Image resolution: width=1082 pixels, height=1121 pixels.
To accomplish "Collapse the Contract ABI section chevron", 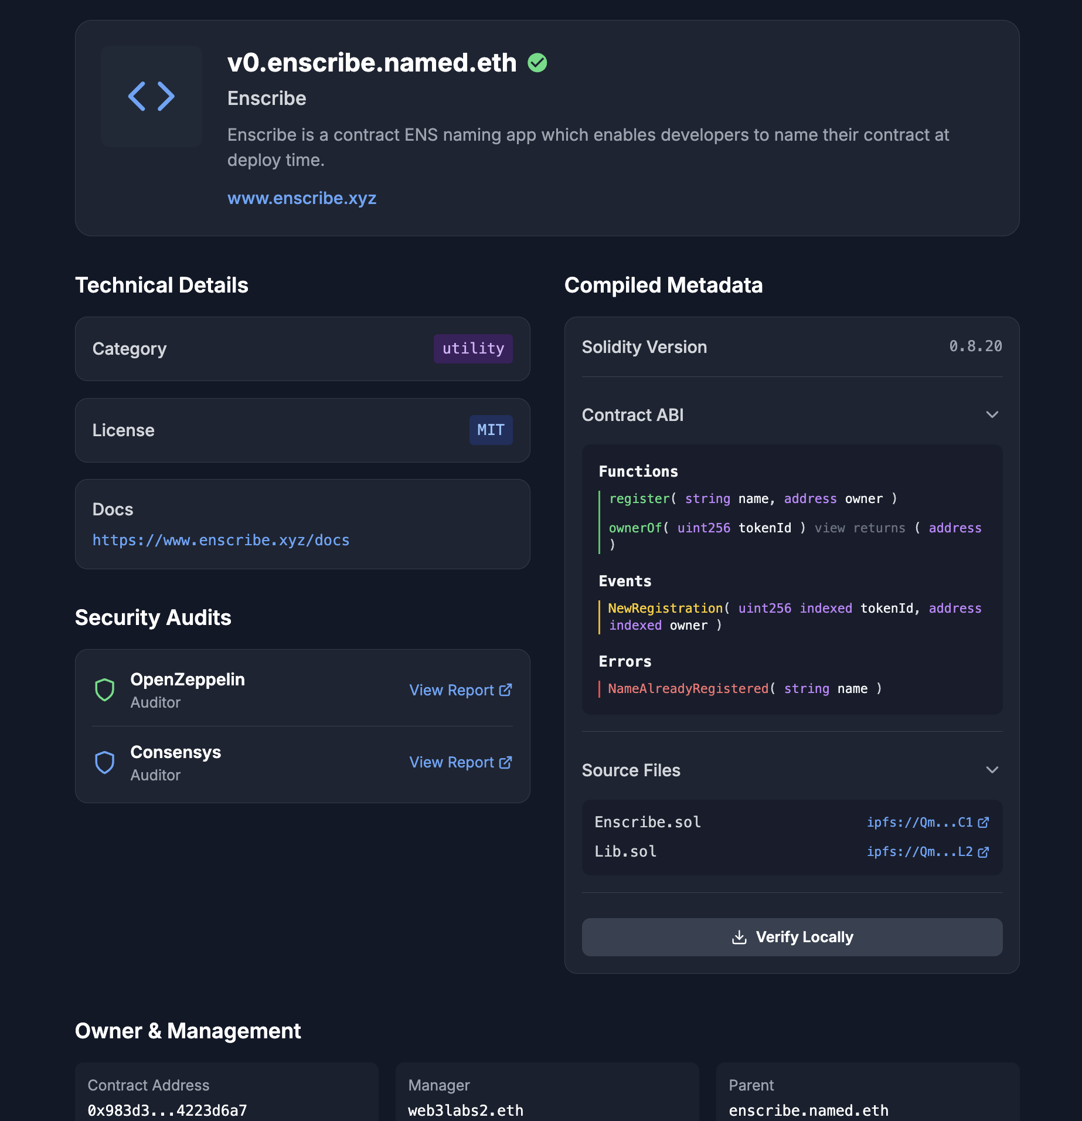I will coord(992,415).
